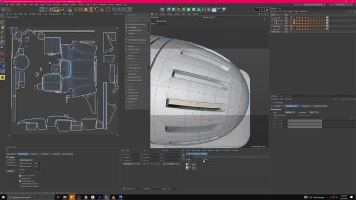Open the dropdown in UV Packing options
This screenshot has height=200, width=356.
pyautogui.click(x=26, y=160)
